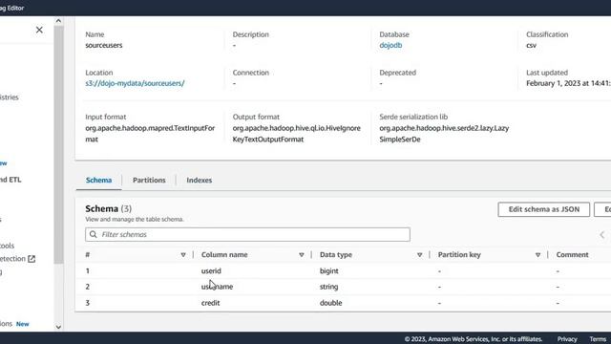Screen dimensions: 611x344
Task: Click the Terms link in the footer
Action: click(598, 339)
